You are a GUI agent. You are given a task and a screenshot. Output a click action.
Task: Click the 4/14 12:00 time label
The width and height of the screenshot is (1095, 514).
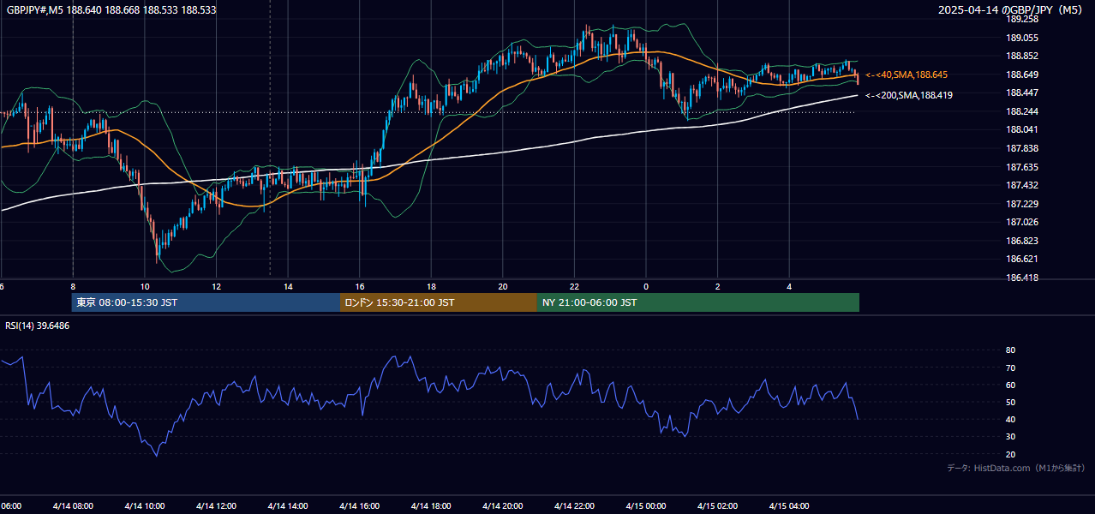[216, 506]
